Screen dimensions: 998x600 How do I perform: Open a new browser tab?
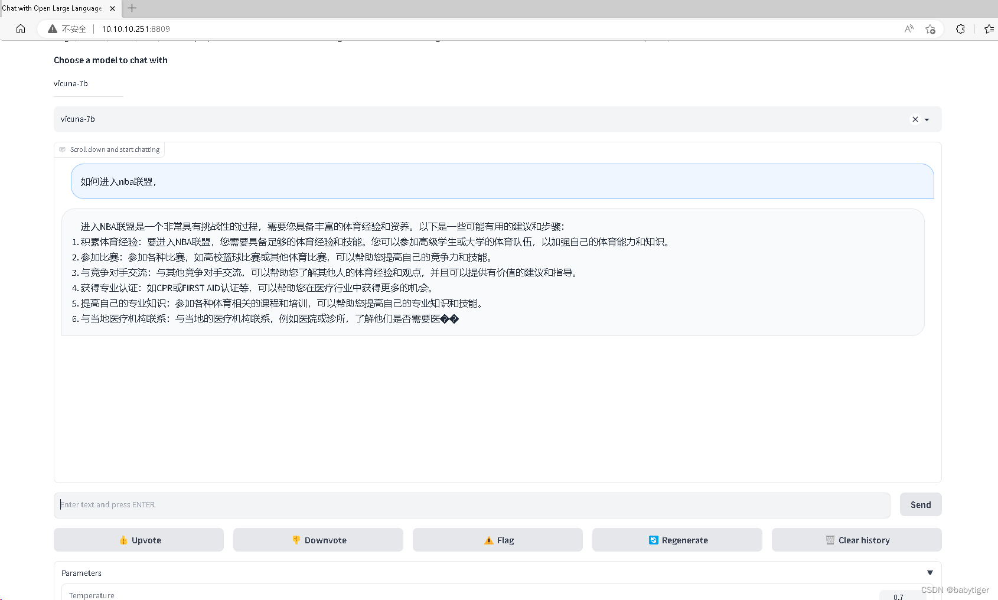(x=132, y=8)
